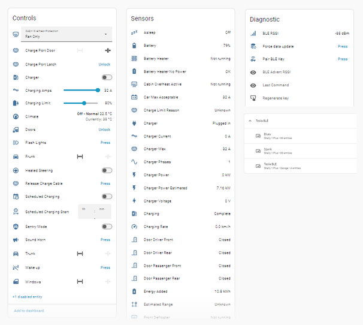The width and height of the screenshot is (363, 325).
Task: Close the charge port door button
Action: (x=108, y=50)
